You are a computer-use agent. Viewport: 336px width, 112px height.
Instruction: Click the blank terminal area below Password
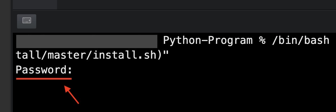[x=173, y=98]
